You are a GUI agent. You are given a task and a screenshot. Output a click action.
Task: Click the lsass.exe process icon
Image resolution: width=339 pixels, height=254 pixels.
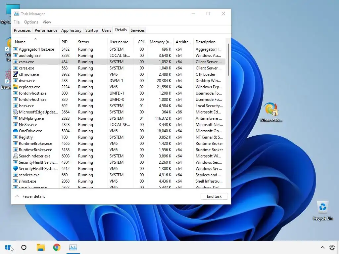pyautogui.click(x=15, y=106)
